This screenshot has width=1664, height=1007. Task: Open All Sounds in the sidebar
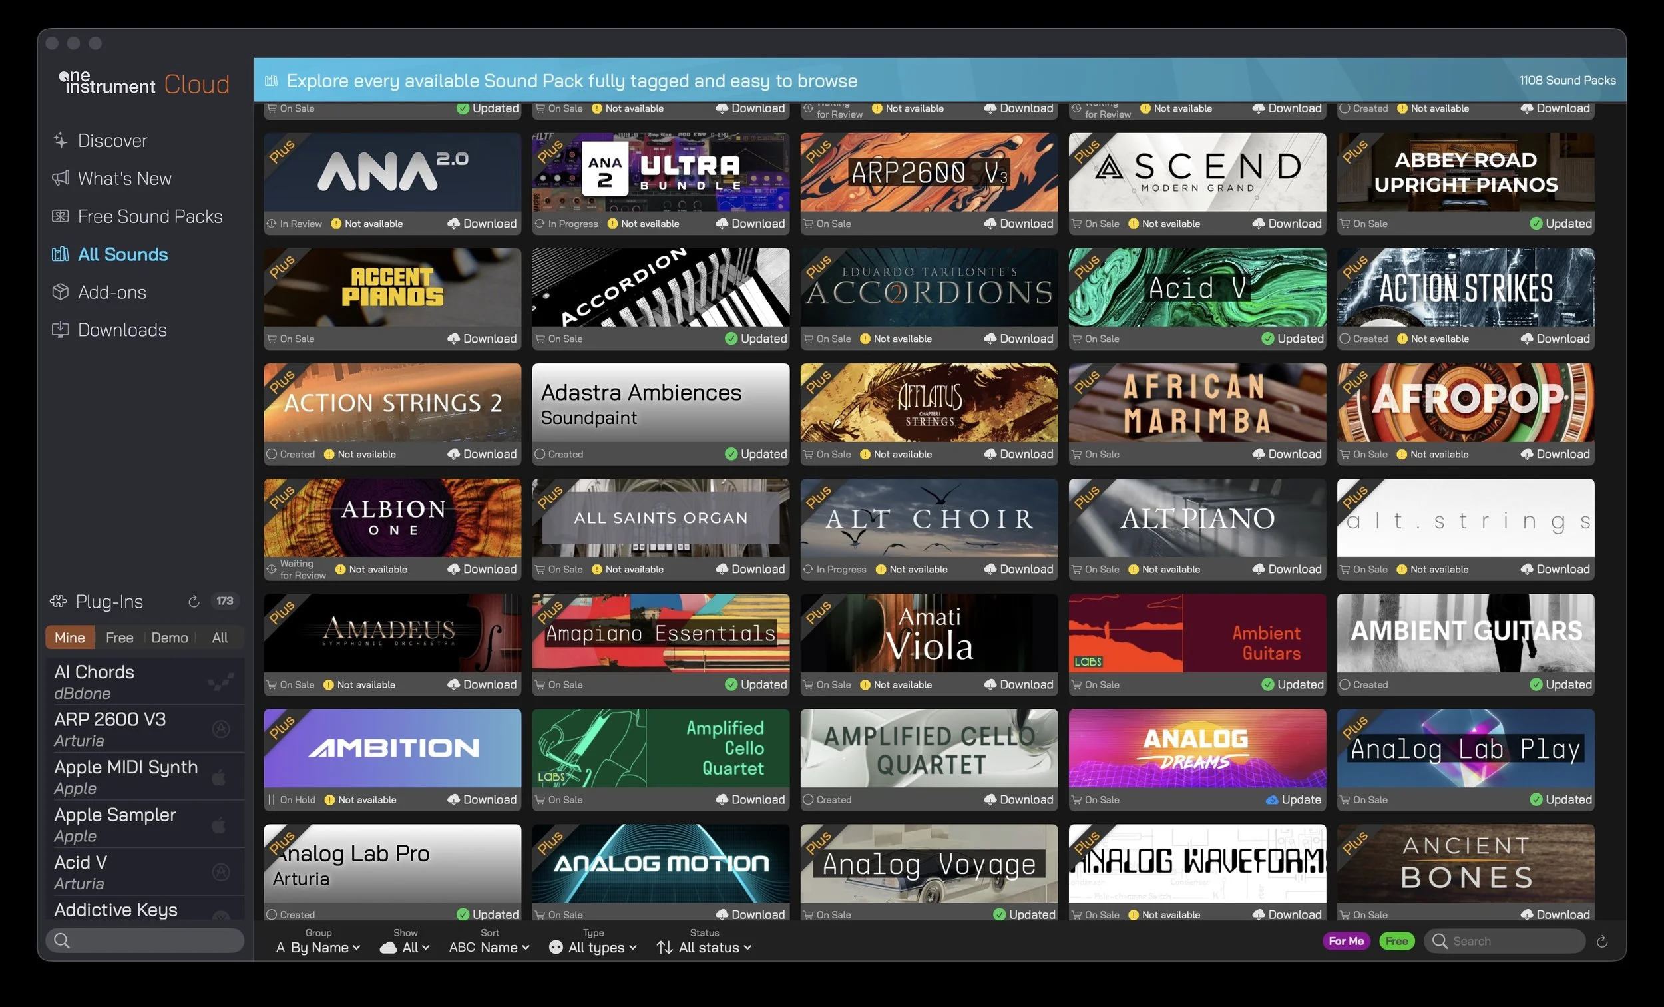coord(122,254)
